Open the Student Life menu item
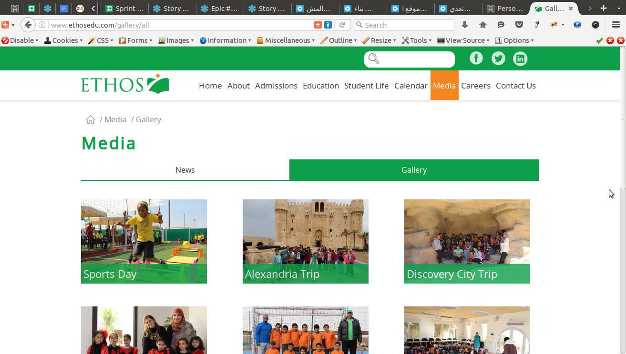This screenshot has height=354, width=626. 367,86
